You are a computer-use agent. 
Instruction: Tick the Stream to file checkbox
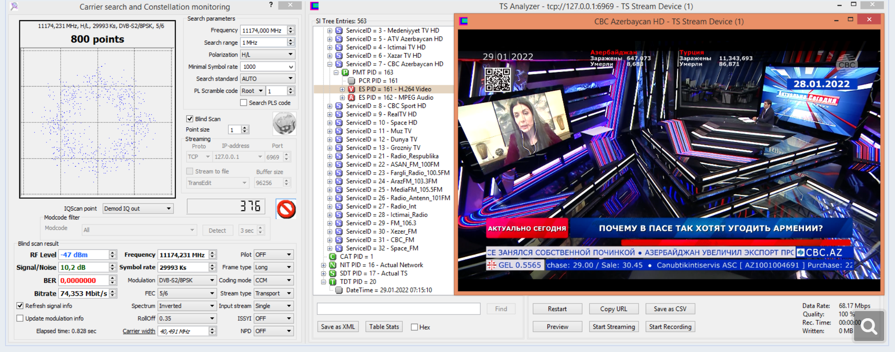click(190, 171)
